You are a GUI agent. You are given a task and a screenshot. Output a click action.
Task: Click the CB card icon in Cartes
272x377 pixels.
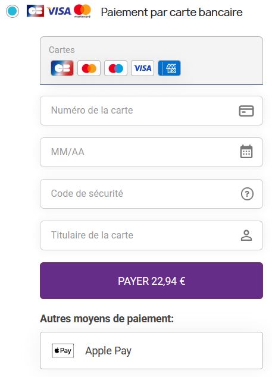click(x=62, y=68)
